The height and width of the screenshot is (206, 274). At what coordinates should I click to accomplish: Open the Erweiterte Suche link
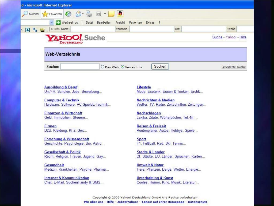pos(233,67)
